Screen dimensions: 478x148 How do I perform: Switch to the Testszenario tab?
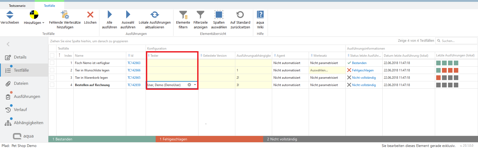click(17, 6)
